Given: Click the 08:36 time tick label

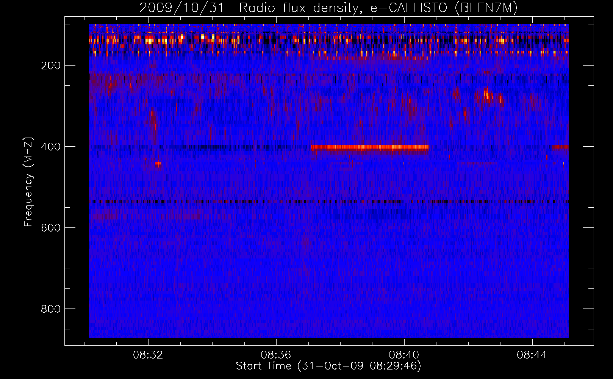Looking at the screenshot, I should [276, 355].
